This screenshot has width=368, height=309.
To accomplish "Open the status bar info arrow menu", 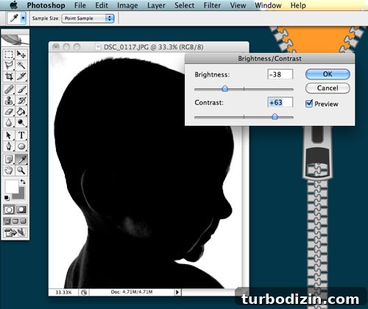I will [177, 292].
